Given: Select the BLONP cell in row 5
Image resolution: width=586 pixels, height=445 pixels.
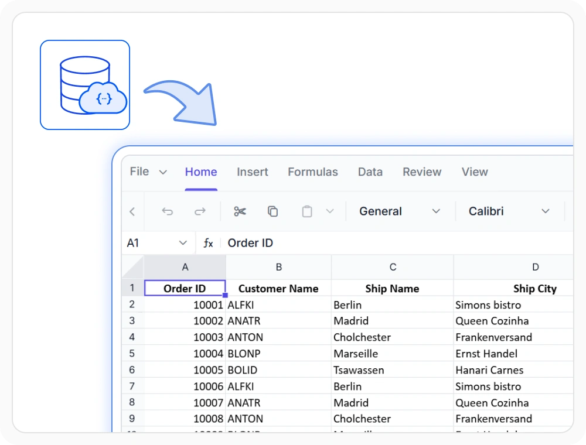Looking at the screenshot, I should click(278, 354).
